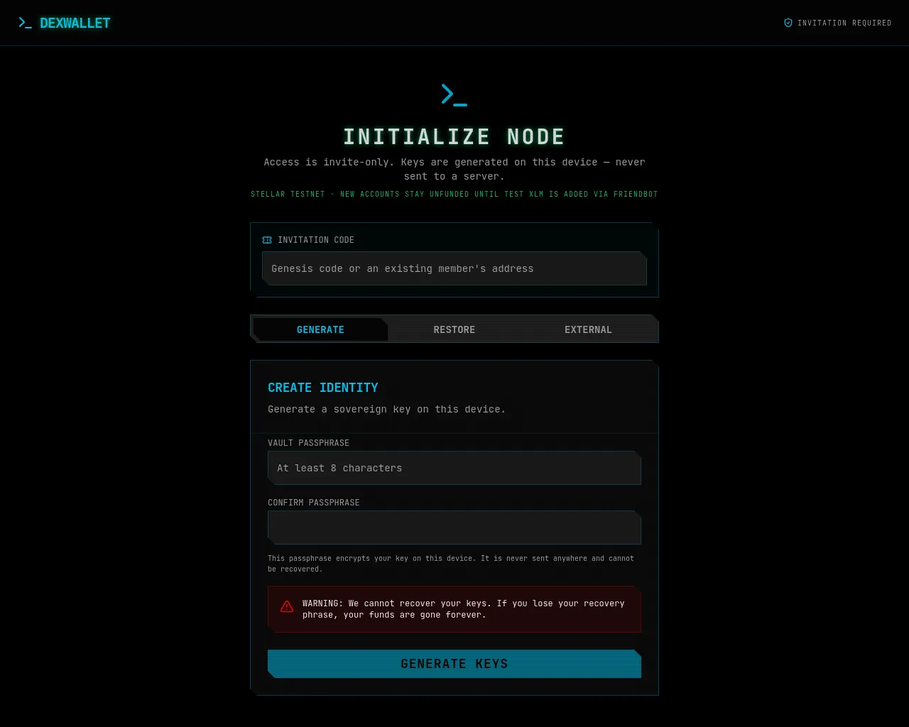Click the 'Generate a sovereign key' description
Screen dimensions: 909x727
[387, 409]
